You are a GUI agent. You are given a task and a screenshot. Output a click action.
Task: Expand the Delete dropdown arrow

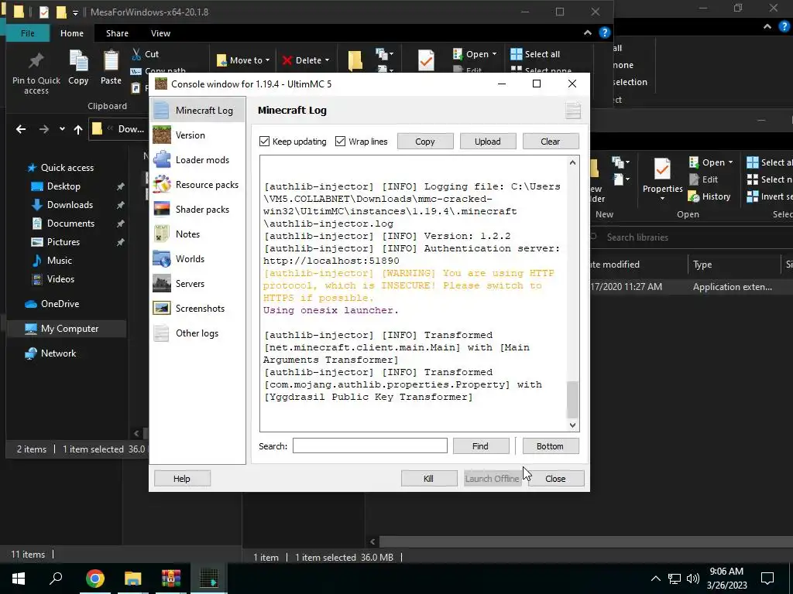(x=328, y=60)
